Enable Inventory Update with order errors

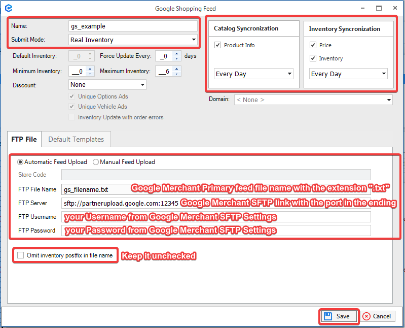point(72,117)
